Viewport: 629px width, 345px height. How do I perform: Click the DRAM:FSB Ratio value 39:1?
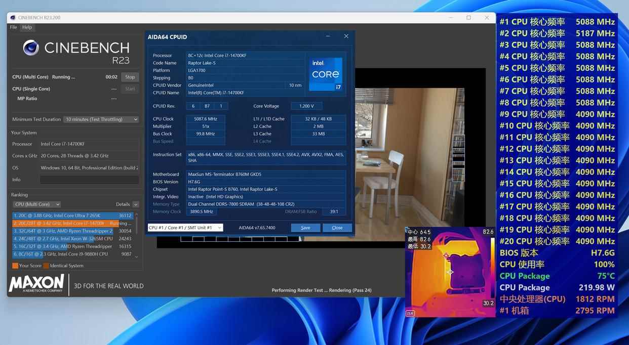click(x=334, y=212)
